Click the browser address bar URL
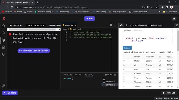Viewport: 179px width, 100px height. (55, 7)
